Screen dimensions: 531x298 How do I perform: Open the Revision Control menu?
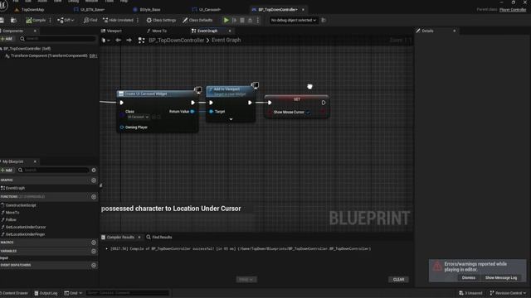pyautogui.click(x=508, y=293)
